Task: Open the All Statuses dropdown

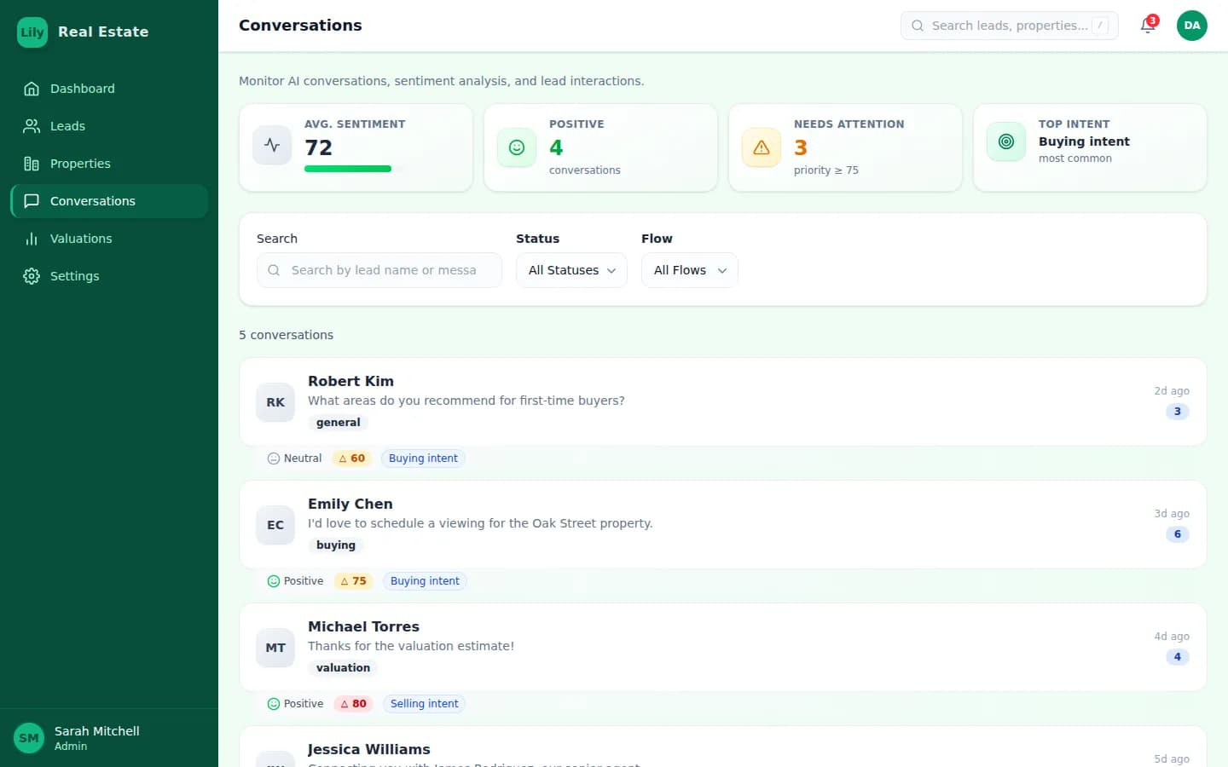Action: [571, 270]
